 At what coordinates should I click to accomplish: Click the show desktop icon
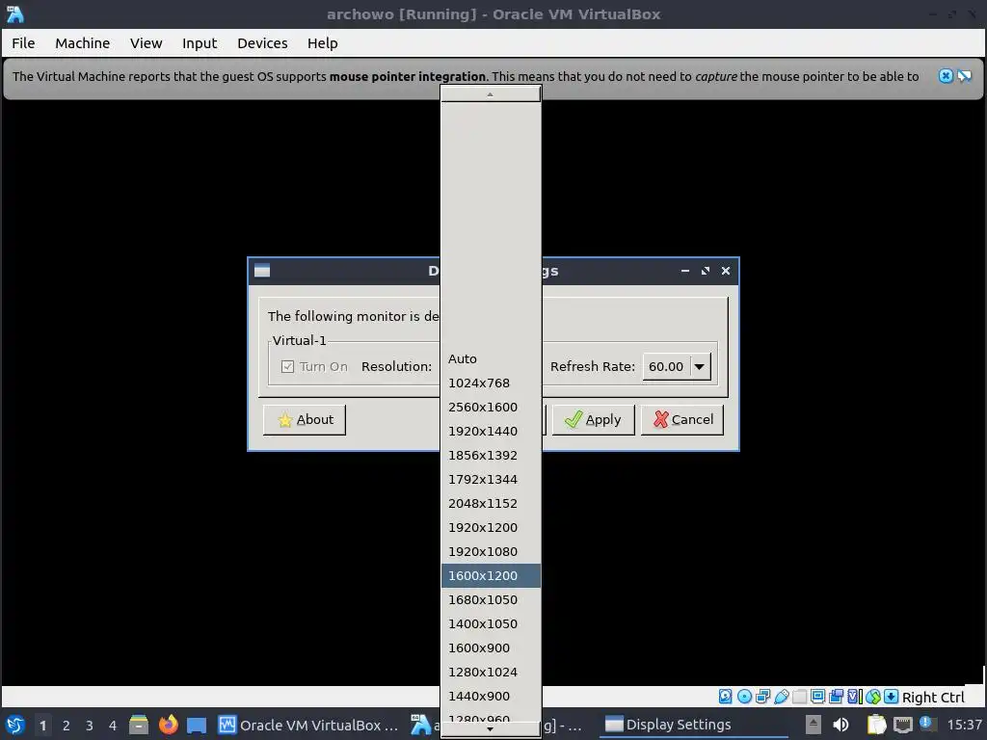point(197,725)
